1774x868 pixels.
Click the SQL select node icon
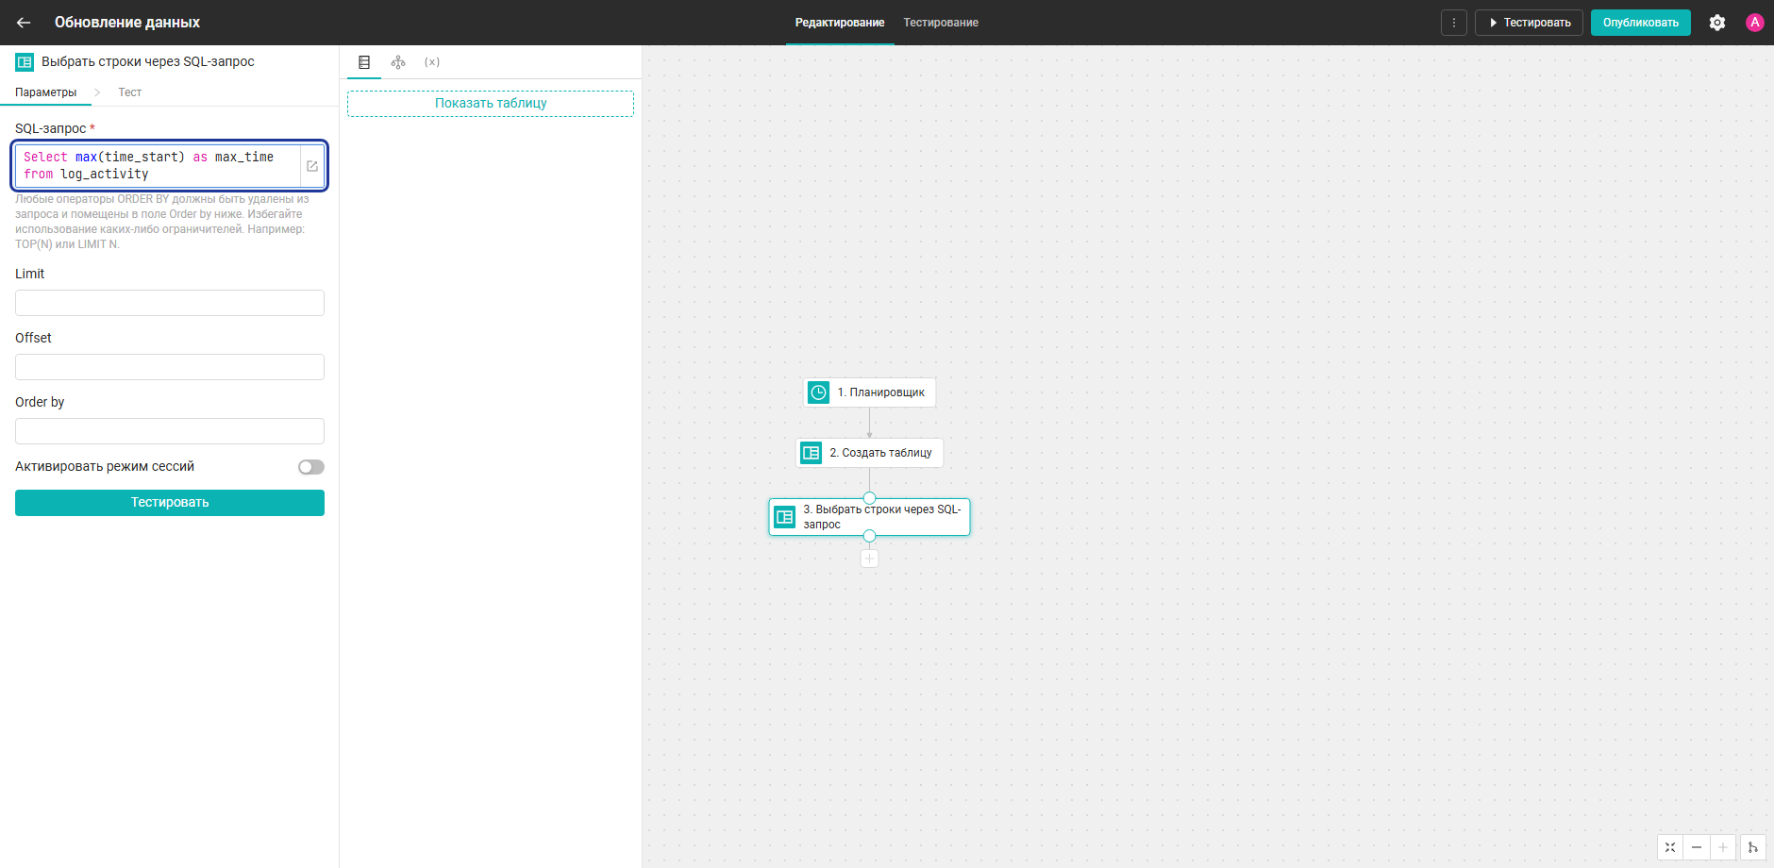click(784, 517)
